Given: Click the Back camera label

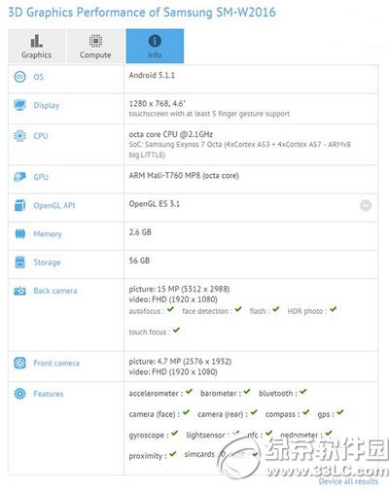Looking at the screenshot, I should (55, 291).
